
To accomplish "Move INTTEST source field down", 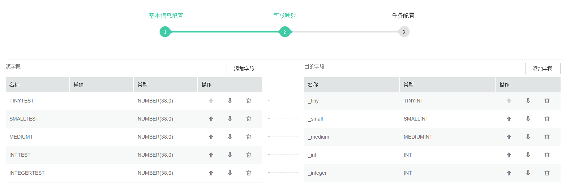I will click(x=230, y=155).
